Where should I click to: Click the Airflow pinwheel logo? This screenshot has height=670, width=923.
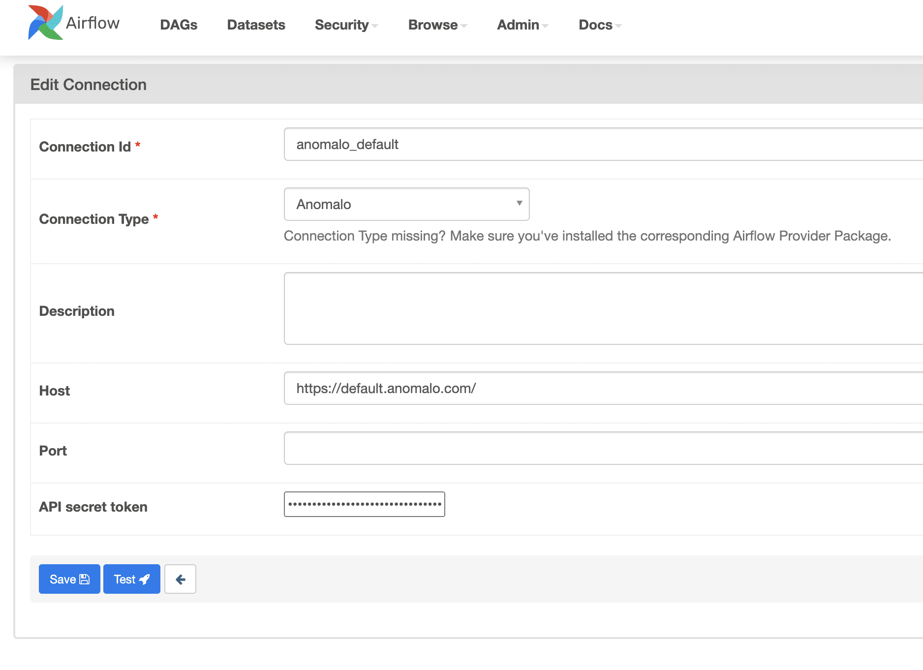click(x=45, y=23)
